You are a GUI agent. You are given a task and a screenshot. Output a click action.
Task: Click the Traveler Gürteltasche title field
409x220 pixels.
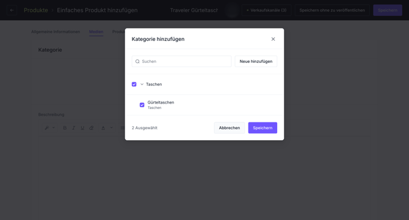[194, 10]
